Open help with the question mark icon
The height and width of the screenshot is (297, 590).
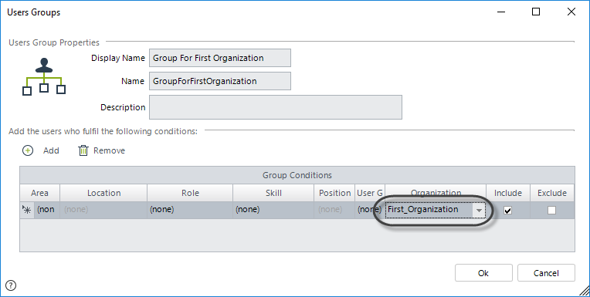coord(11,285)
